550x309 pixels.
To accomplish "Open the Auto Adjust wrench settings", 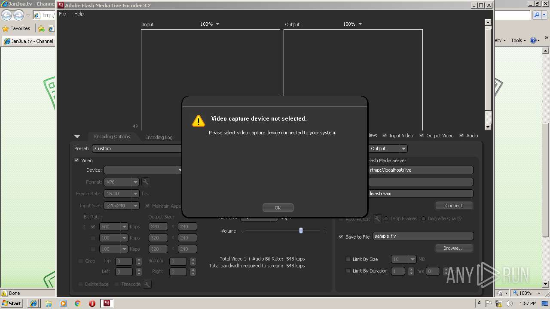I will (x=377, y=219).
